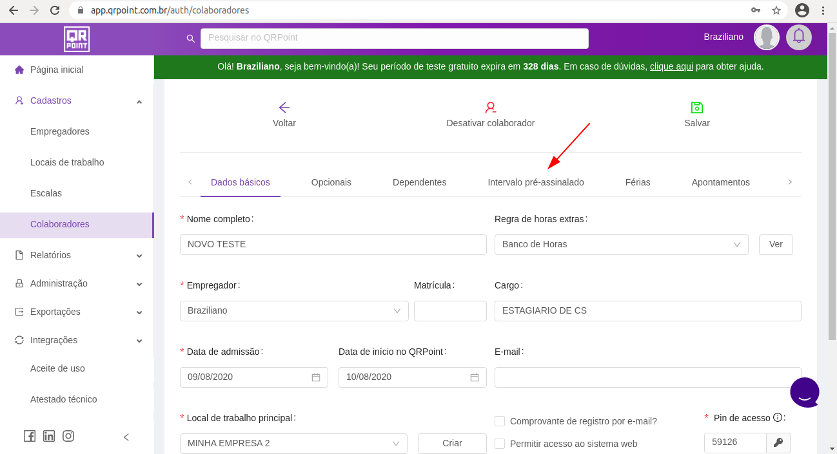Open the Empregador dropdown
The width and height of the screenshot is (837, 454).
pos(294,311)
